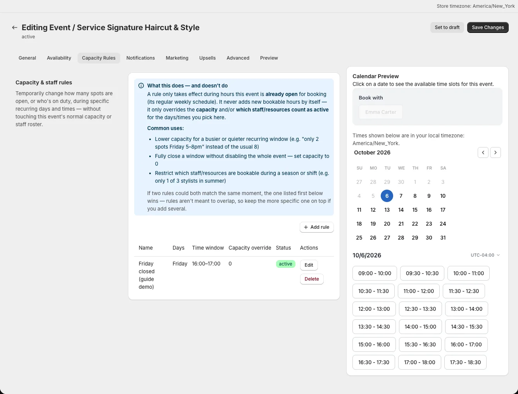Viewport: 518px width, 394px height.
Task: Save changes to the event
Action: 488,27
